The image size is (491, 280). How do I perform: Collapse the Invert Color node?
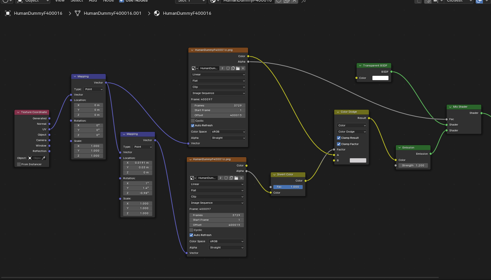click(x=274, y=174)
